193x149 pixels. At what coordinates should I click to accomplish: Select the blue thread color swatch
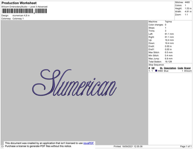coord(156,71)
